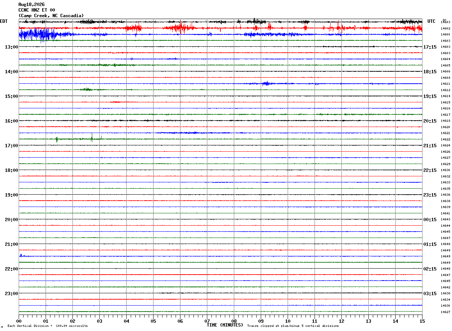This screenshot has height=331, width=452.
Task: Click the traces clipped footnote text
Action: 293,326
